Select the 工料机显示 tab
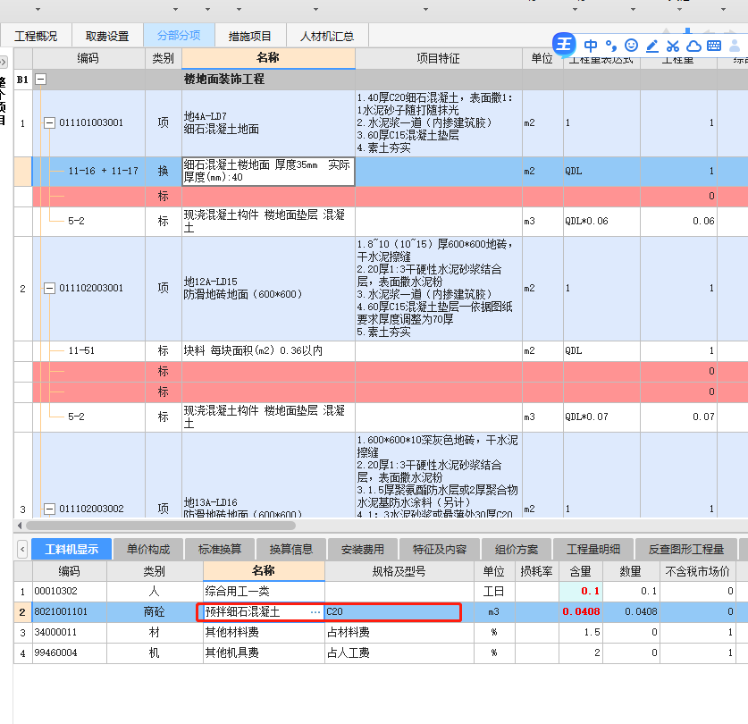Viewport: 748px width, 724px height. pos(71,550)
